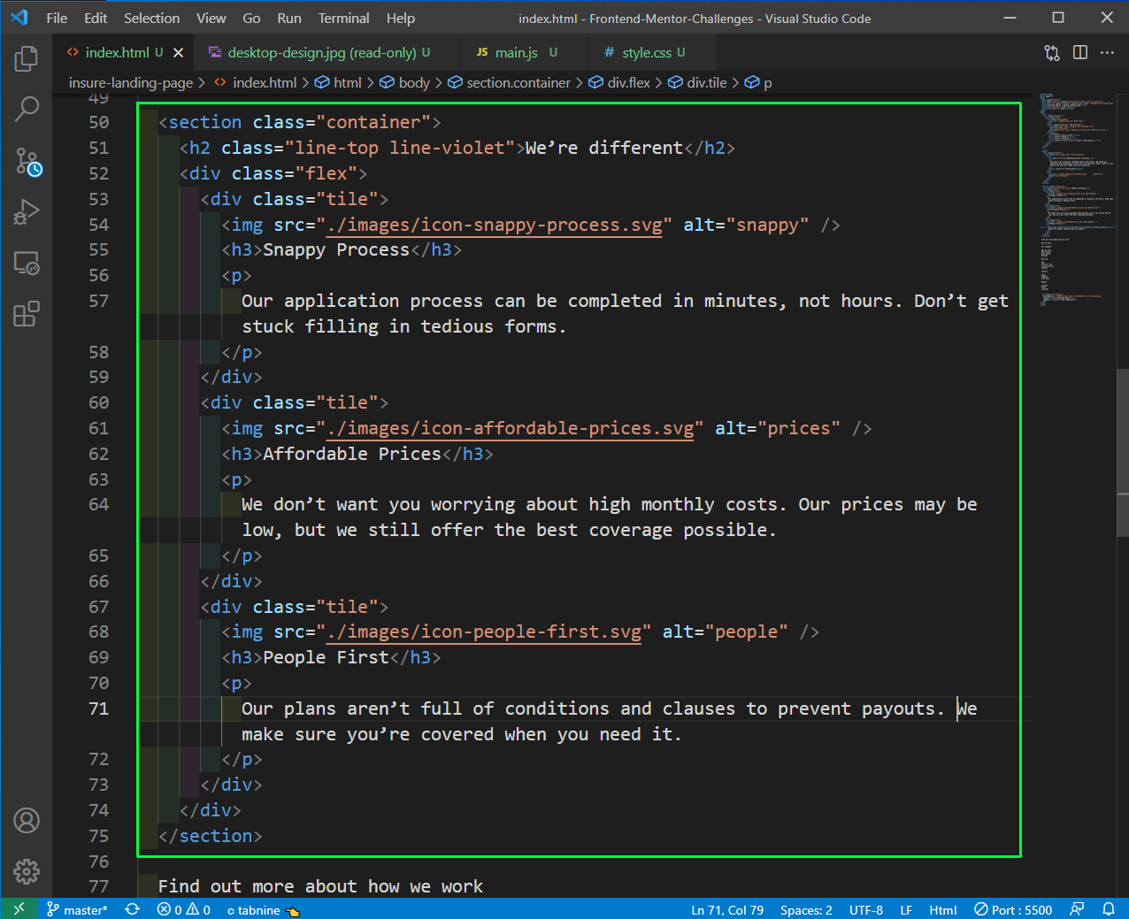Open notifications bell in status bar
1129x919 pixels.
pyautogui.click(x=1109, y=909)
